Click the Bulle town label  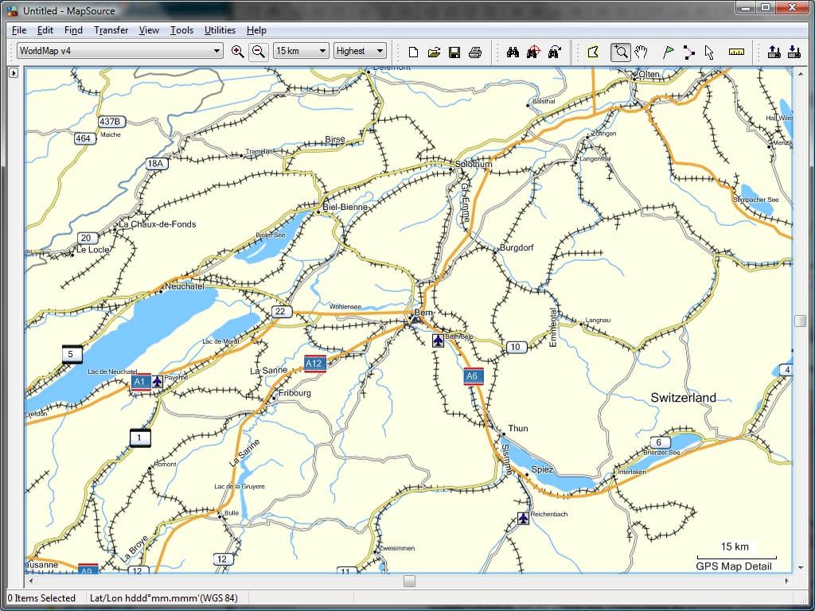tap(232, 513)
